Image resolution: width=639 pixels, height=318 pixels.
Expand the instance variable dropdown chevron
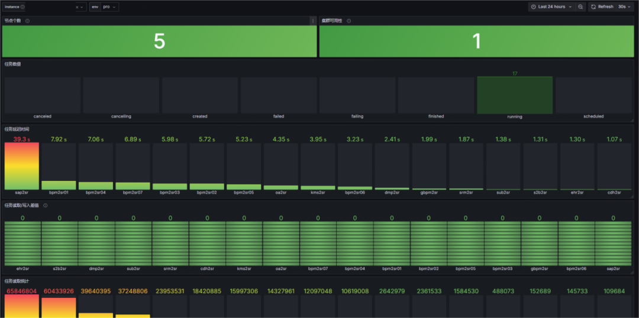(x=82, y=7)
